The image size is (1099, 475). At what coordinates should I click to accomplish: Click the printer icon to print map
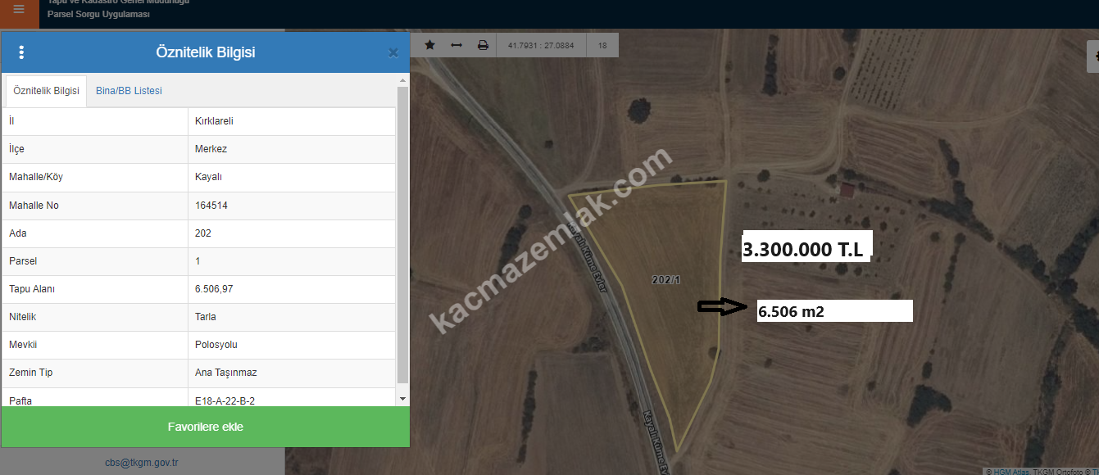click(x=484, y=45)
